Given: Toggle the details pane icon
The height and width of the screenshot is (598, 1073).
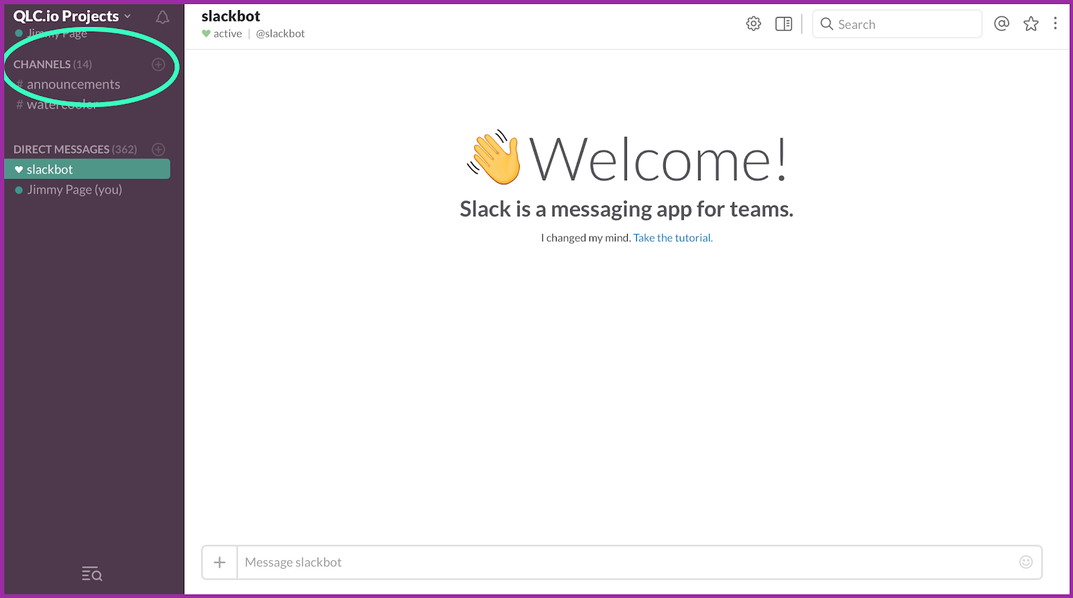Looking at the screenshot, I should pos(784,24).
